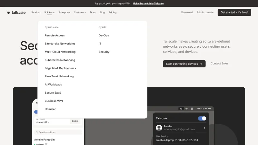
Task: Click amelies-laptop device address text
Action: [177, 140]
